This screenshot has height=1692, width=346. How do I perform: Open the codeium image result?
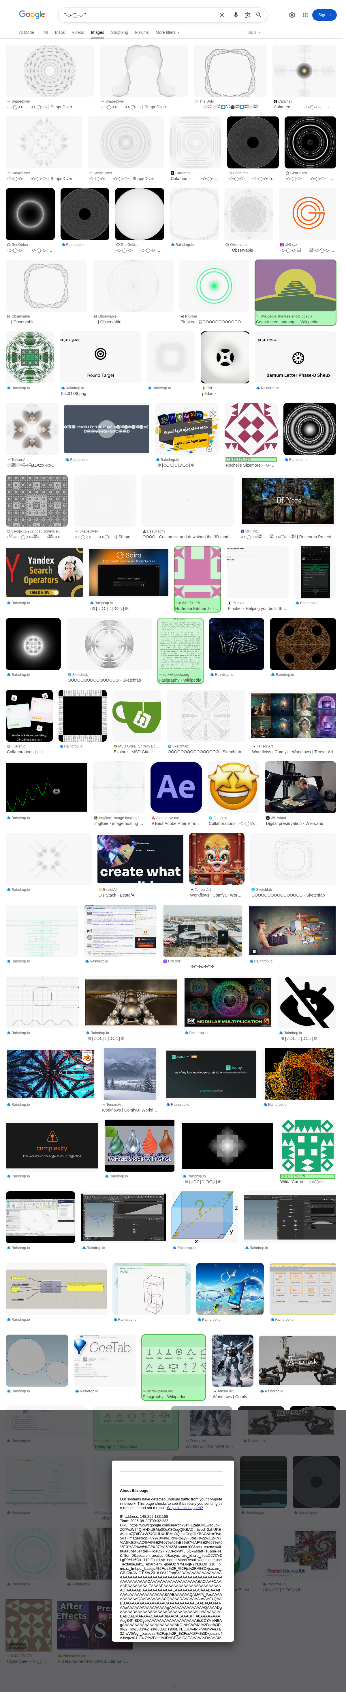(x=210, y=1074)
